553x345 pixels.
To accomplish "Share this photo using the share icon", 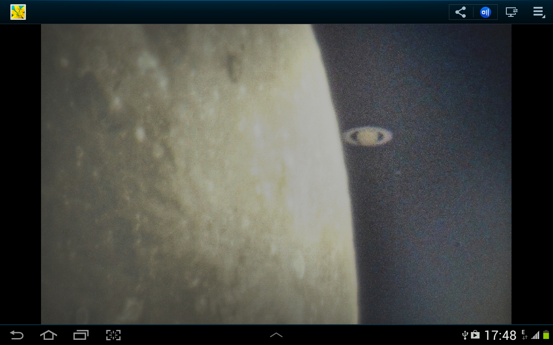I will pos(461,12).
